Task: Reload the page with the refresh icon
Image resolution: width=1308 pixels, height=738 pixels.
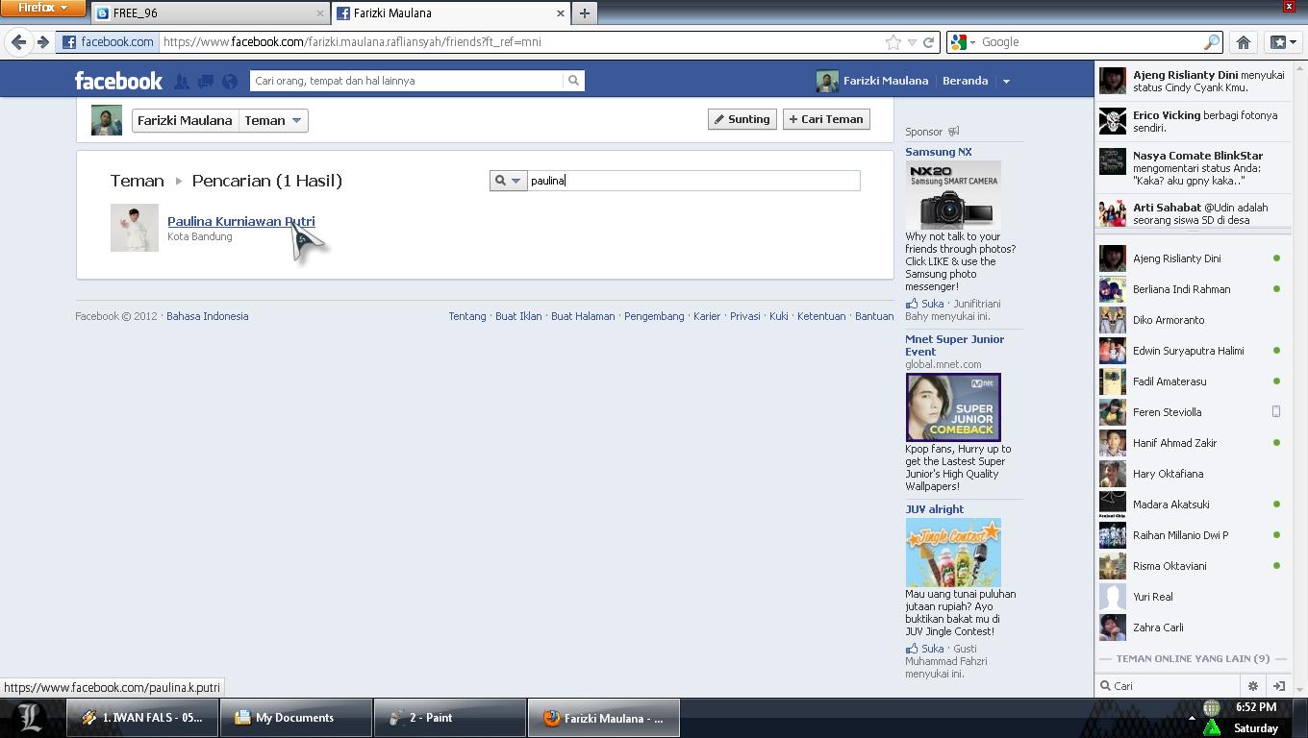Action: 929,42
